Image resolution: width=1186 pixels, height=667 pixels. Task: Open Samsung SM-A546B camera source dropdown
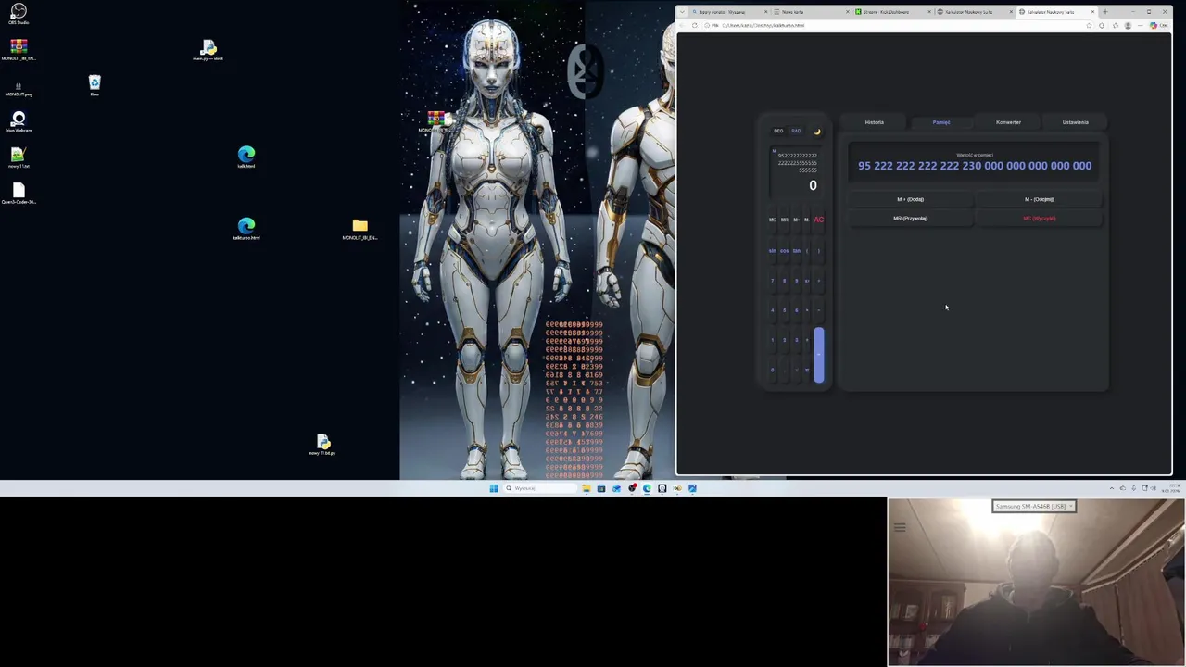tap(1034, 506)
